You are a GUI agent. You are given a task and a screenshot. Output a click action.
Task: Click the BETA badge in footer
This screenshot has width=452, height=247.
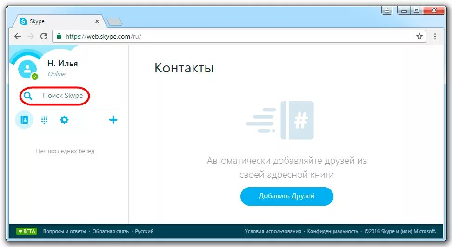click(27, 231)
